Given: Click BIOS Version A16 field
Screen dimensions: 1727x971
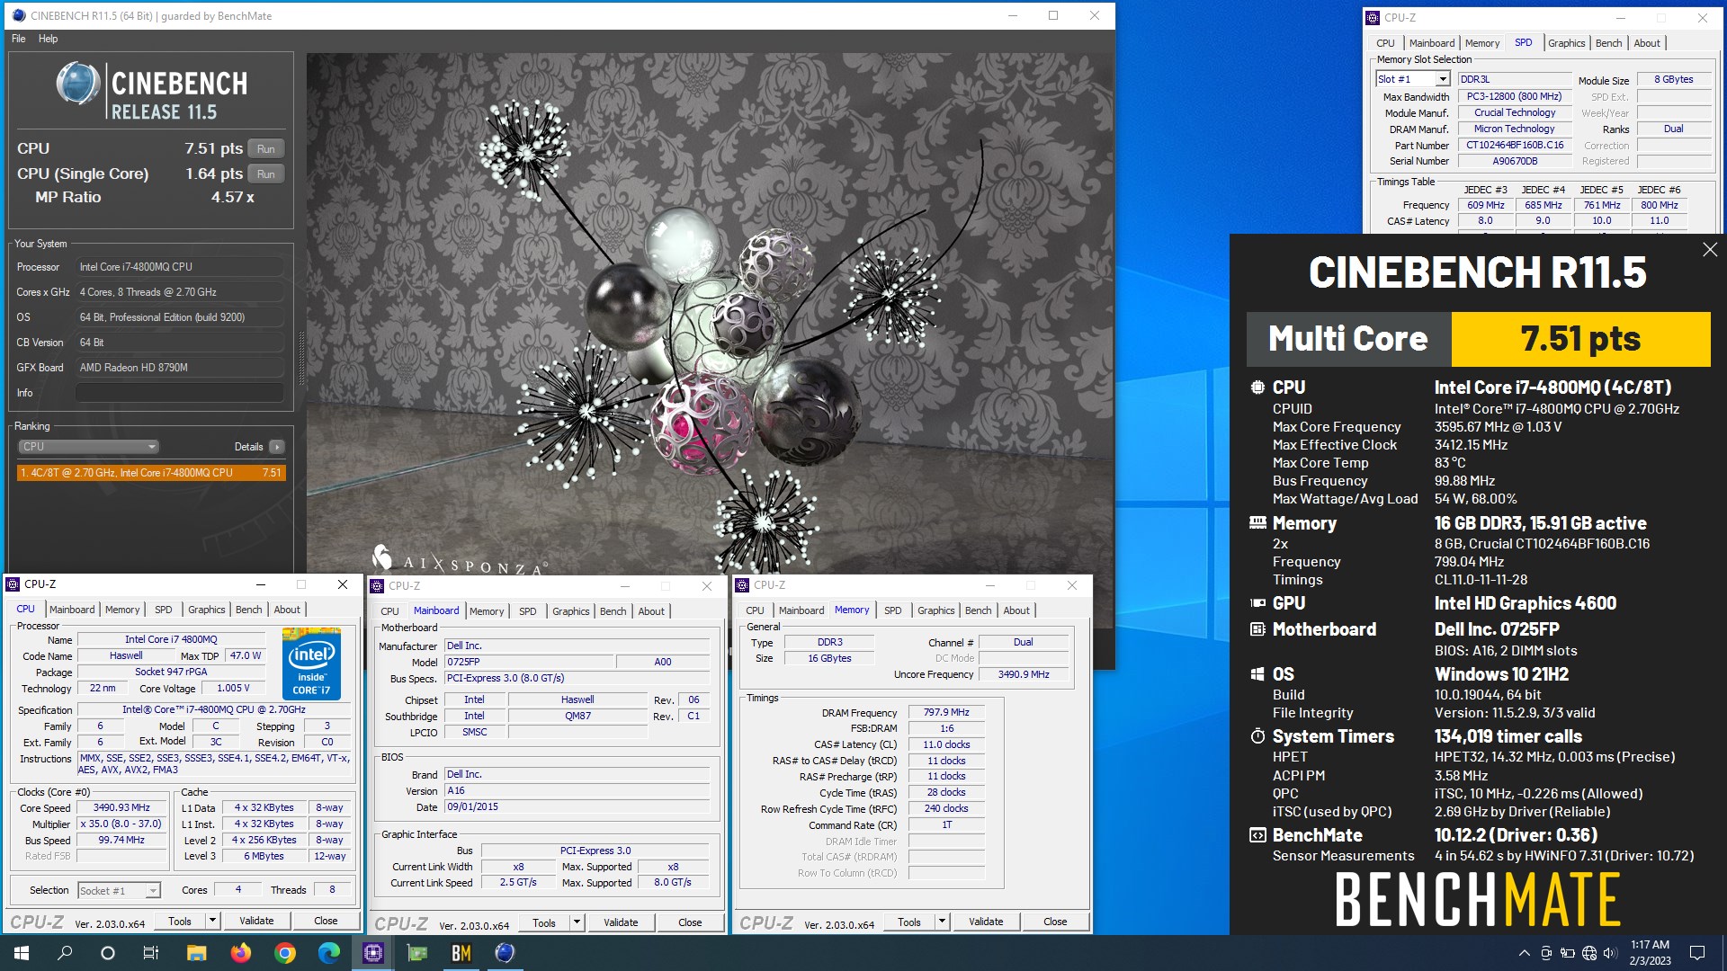Looking at the screenshot, I should pos(577,791).
